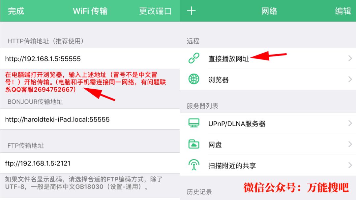Expand the 网盘 row chevron
The height and width of the screenshot is (200, 356).
350,144
